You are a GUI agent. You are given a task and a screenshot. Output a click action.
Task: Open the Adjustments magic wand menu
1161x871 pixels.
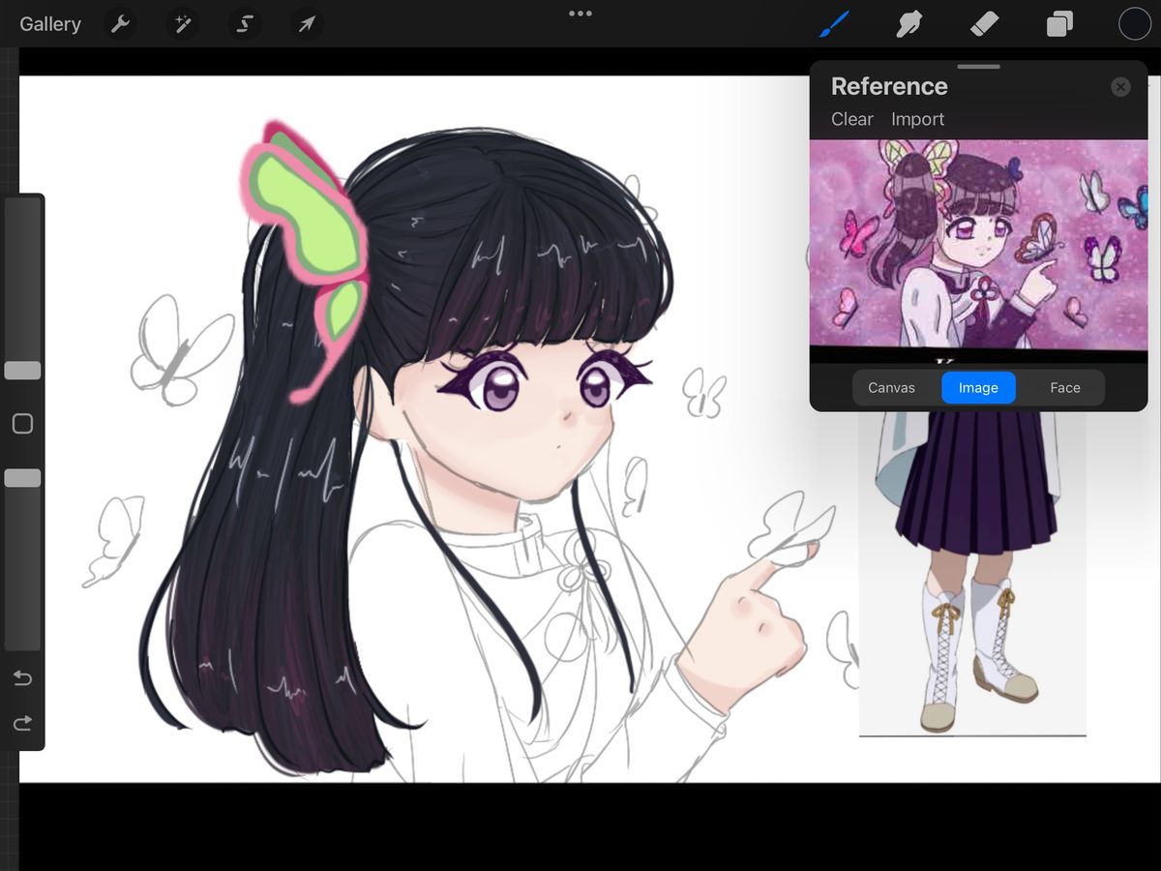181,24
